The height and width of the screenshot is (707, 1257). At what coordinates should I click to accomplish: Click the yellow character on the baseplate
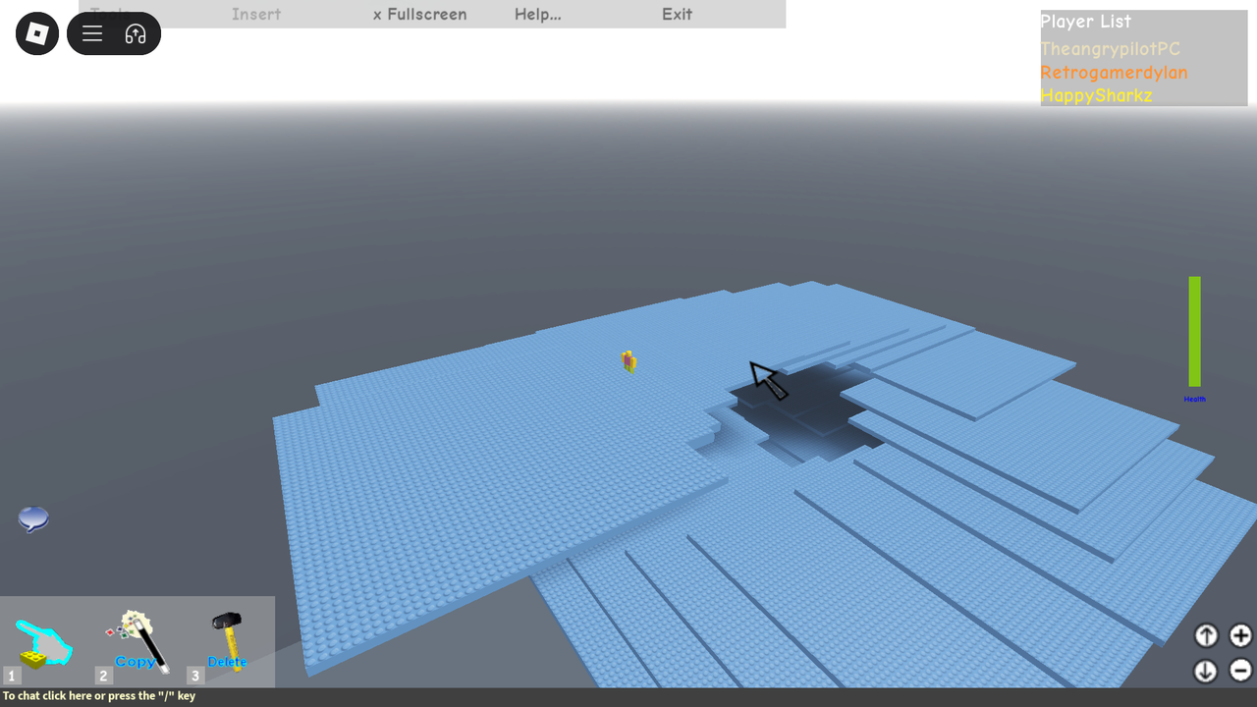point(628,362)
